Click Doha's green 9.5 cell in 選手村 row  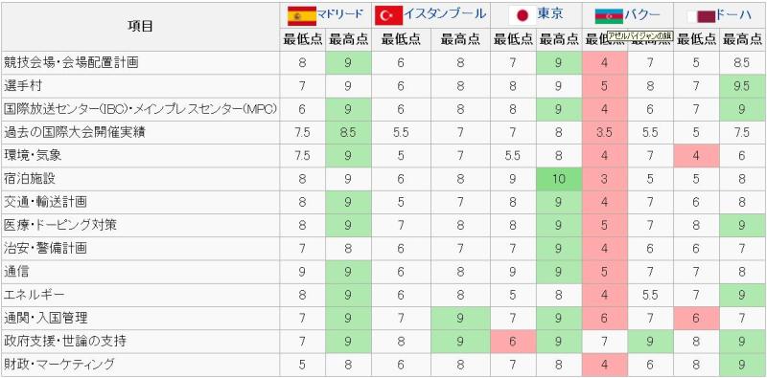[x=741, y=86]
